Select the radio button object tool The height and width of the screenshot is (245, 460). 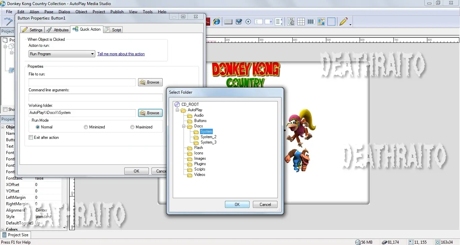249,22
